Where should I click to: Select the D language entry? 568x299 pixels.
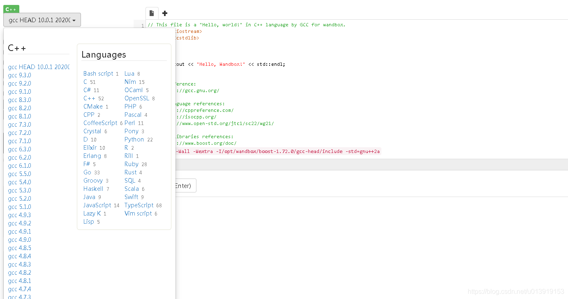pos(85,139)
